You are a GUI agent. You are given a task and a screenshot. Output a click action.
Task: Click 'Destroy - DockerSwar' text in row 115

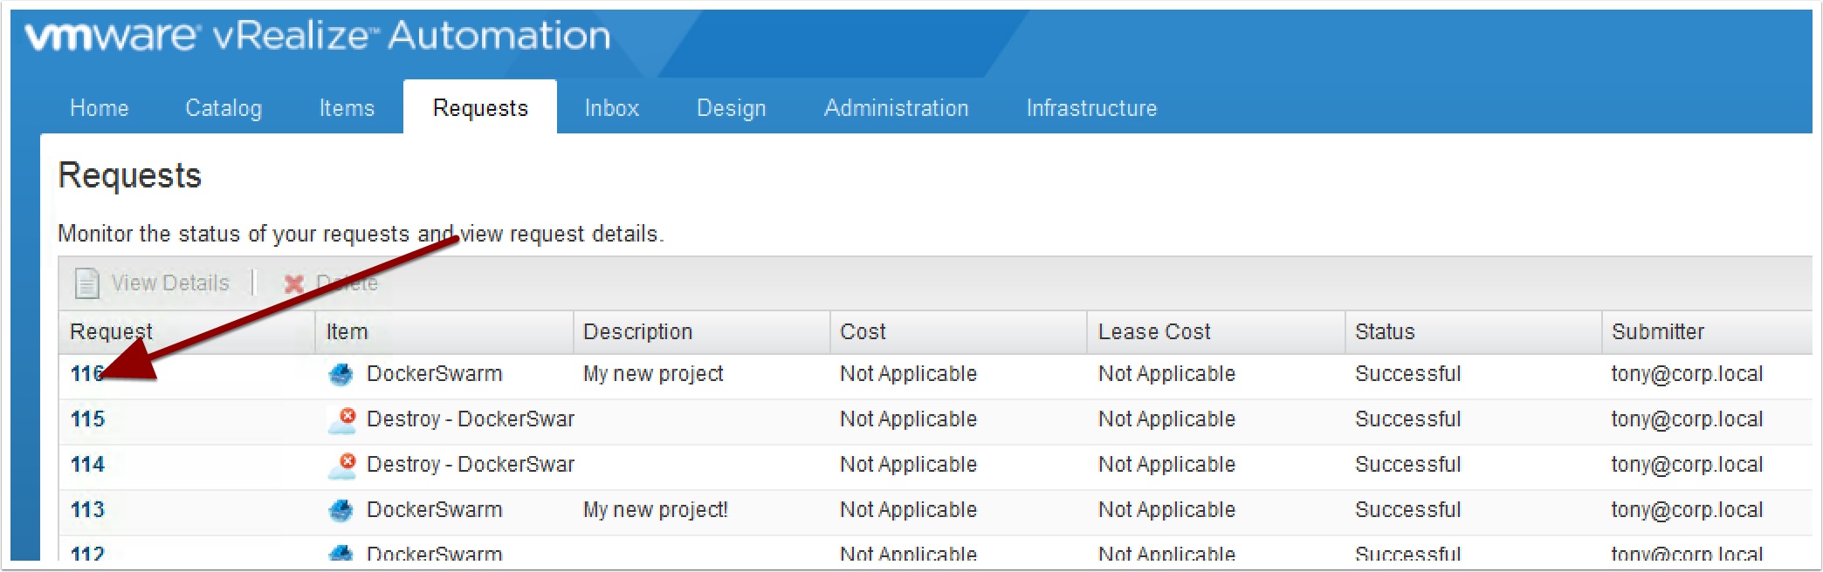tap(471, 419)
